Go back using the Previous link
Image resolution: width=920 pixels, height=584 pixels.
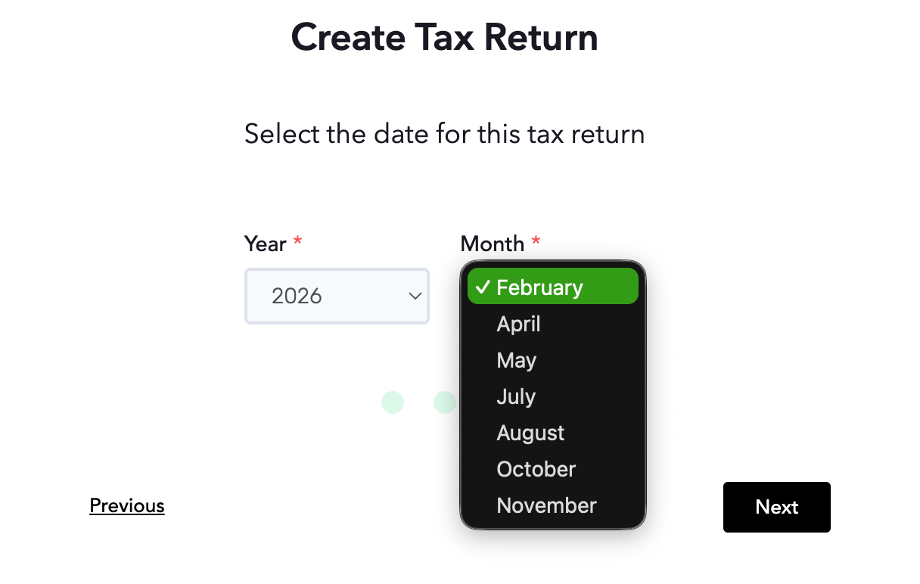pyautogui.click(x=127, y=505)
